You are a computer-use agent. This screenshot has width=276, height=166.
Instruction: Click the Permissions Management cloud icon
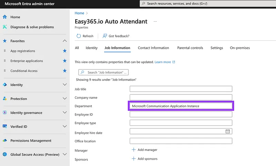tap(5, 141)
